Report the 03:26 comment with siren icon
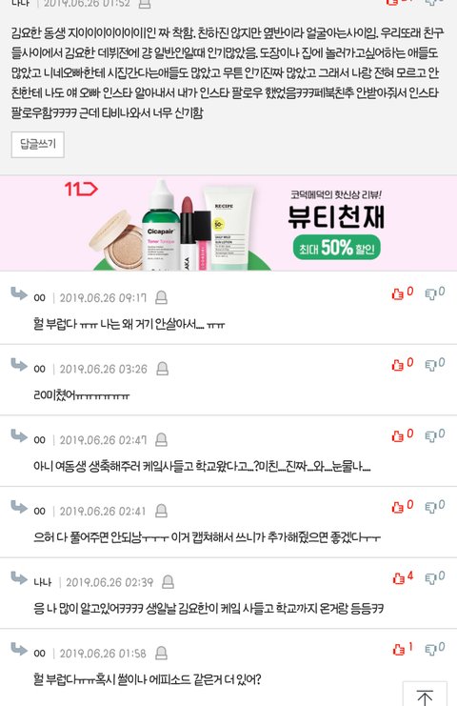Image resolution: width=457 pixels, height=706 pixels. pos(163,369)
